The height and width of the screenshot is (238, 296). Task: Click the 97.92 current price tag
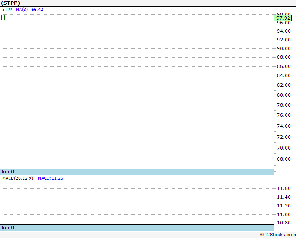tap(283, 18)
